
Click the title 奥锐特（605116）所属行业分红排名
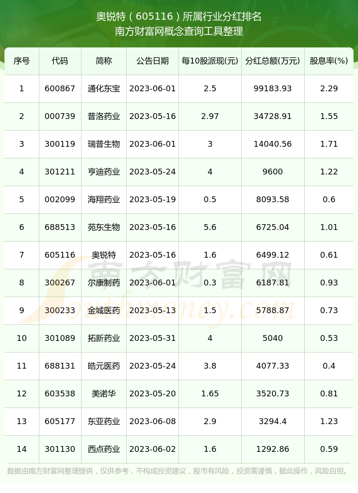179,17
